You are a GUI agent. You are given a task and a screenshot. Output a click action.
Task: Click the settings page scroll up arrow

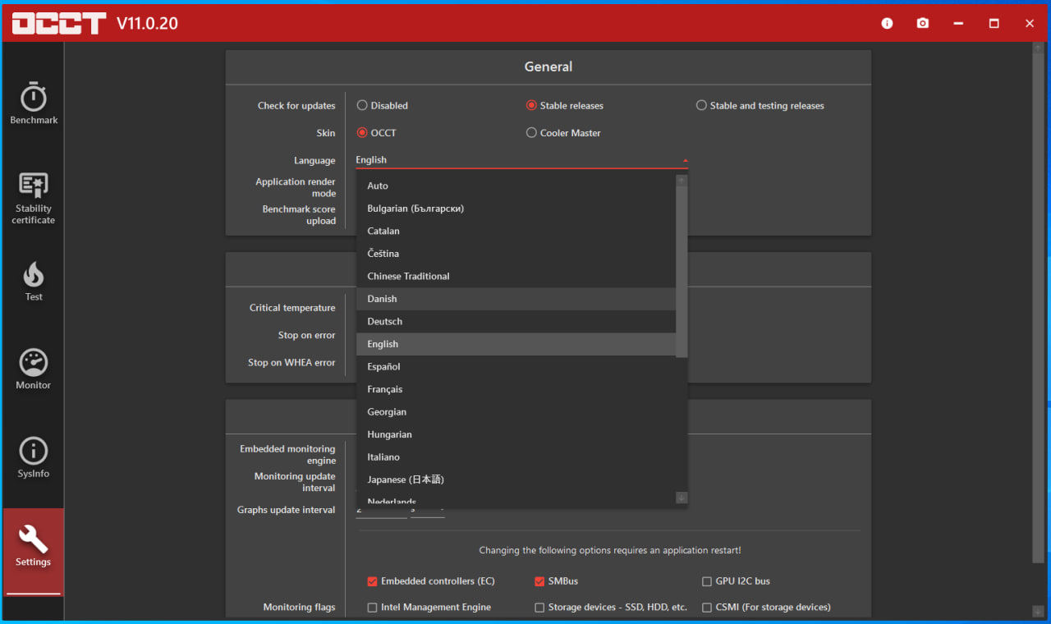[1038, 48]
